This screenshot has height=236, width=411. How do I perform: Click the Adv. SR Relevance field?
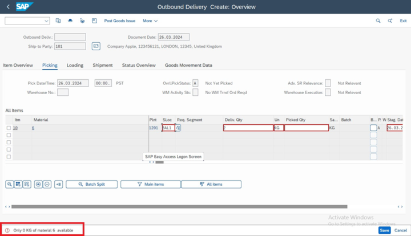(x=328, y=83)
